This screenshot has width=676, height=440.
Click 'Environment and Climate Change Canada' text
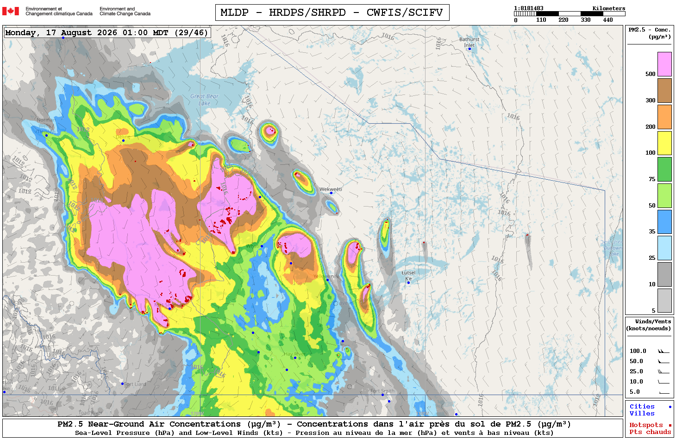(125, 11)
